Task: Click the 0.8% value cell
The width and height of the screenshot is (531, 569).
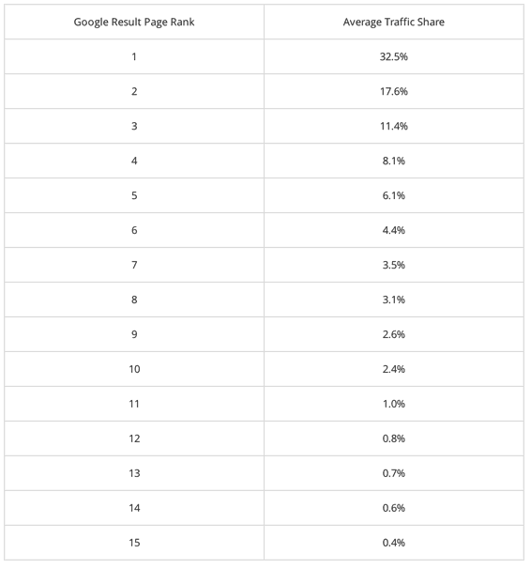Action: pos(394,438)
